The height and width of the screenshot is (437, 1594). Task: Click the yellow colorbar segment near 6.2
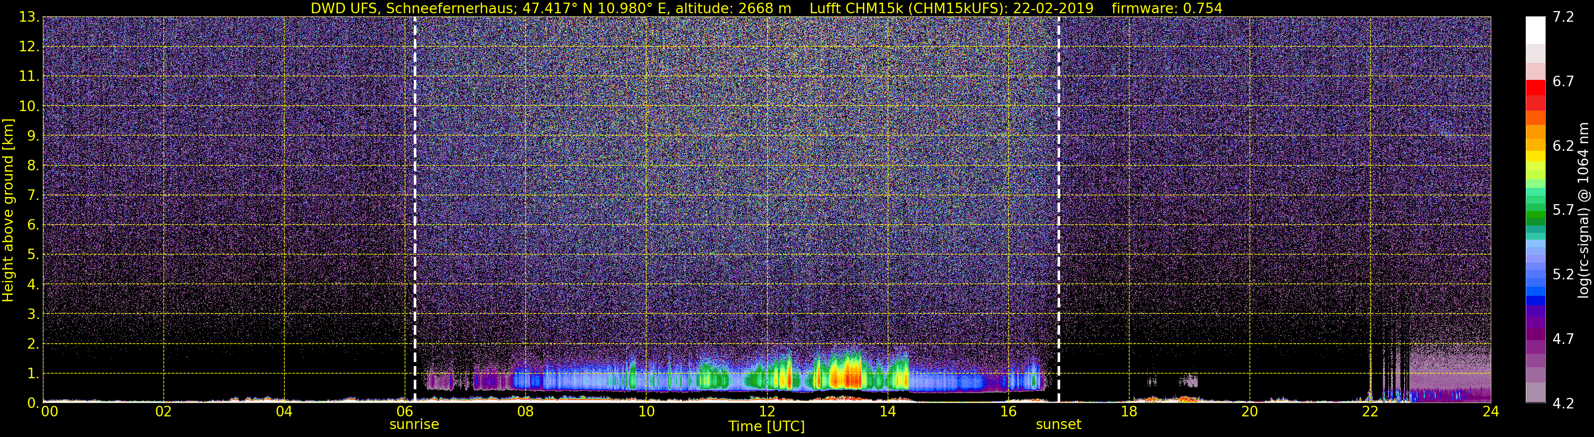[x=1535, y=153]
